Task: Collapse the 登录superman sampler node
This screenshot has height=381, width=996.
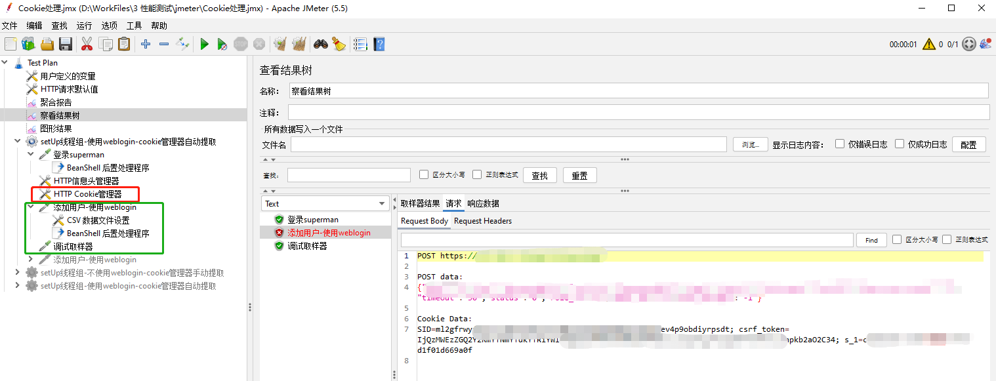Action: (x=31, y=155)
